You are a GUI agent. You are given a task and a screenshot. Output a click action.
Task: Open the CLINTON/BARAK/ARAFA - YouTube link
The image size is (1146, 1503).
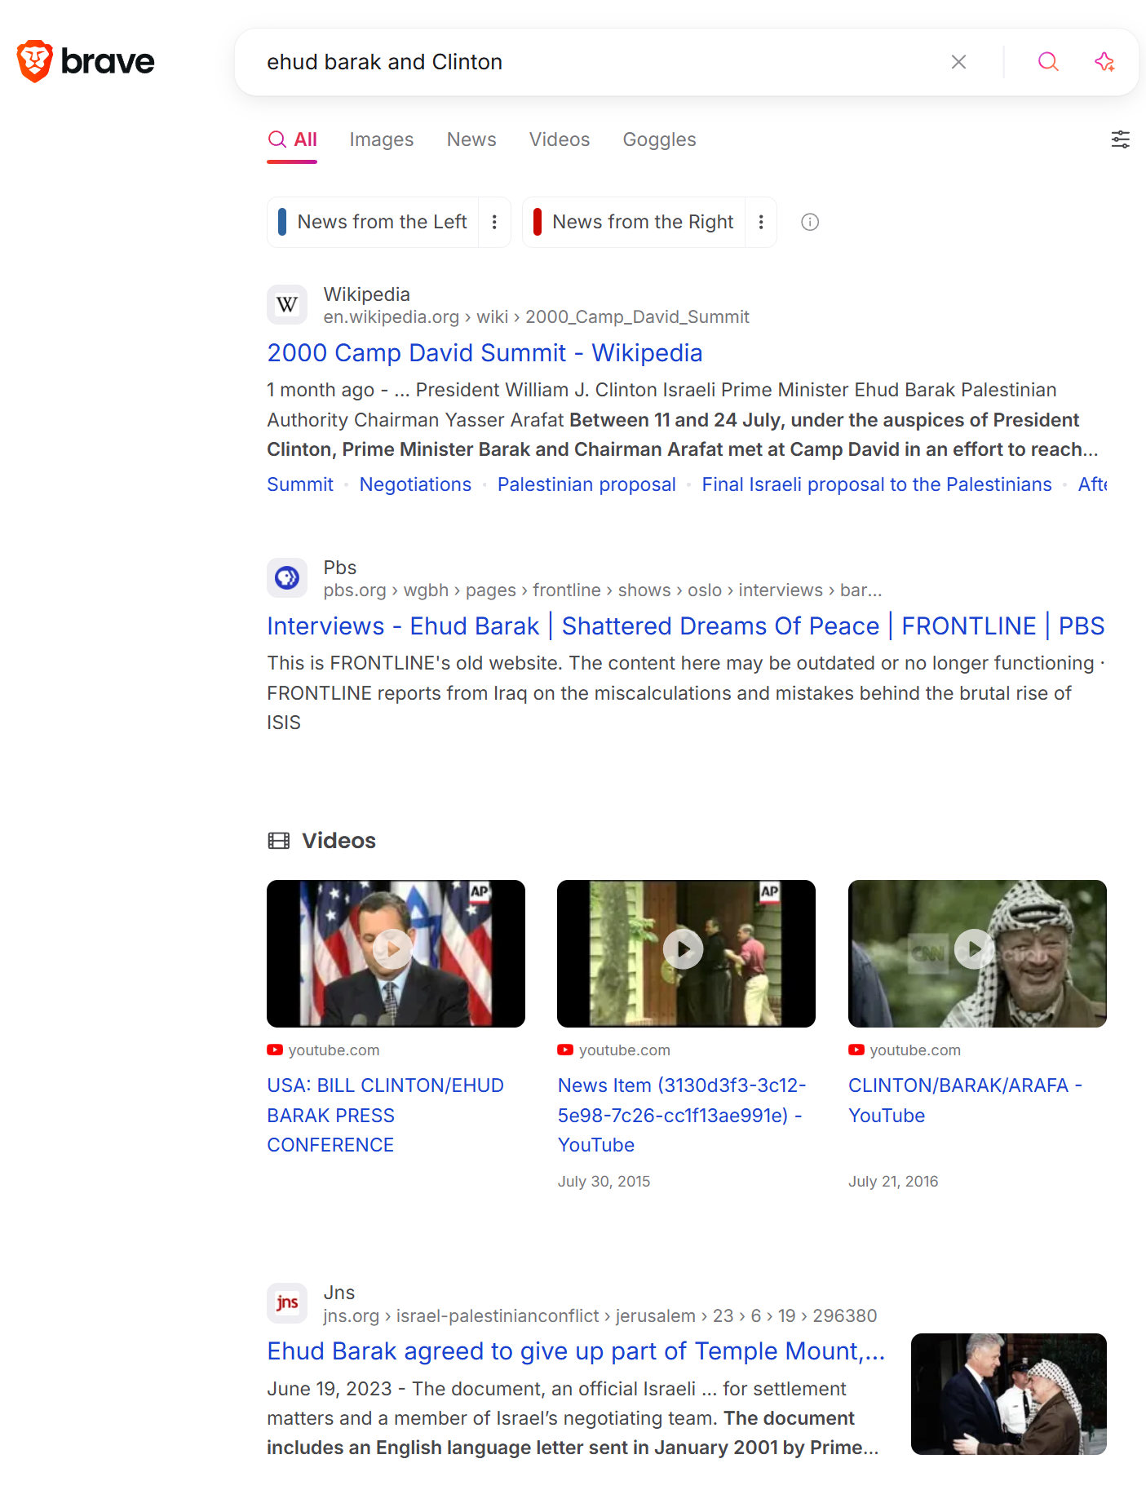[965, 1100]
